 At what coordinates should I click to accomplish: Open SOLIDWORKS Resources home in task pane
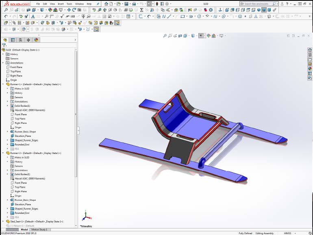(310, 50)
